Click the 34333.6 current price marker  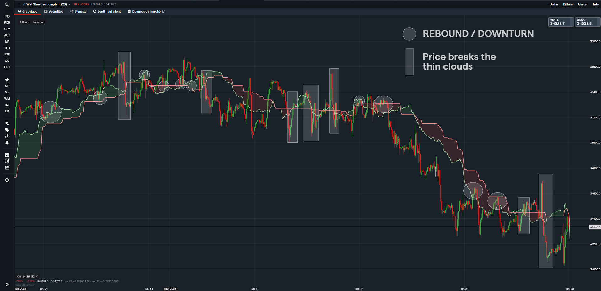click(x=595, y=227)
